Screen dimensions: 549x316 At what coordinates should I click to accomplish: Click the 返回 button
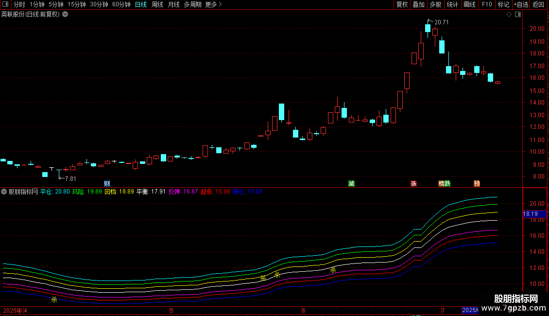pyautogui.click(x=538, y=4)
